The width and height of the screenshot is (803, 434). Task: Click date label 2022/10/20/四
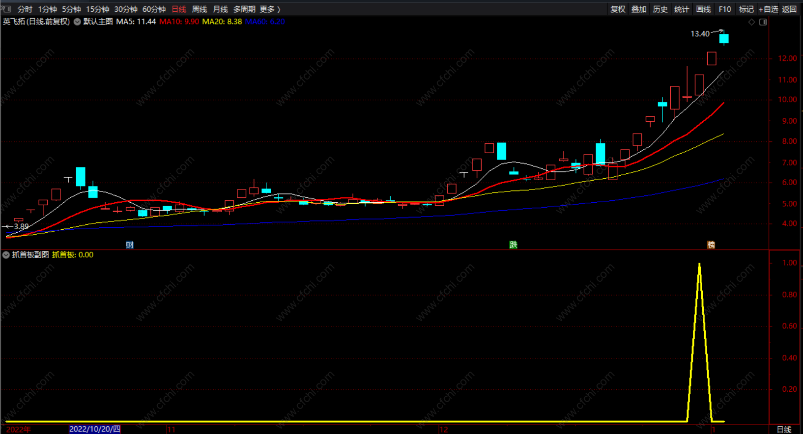95,429
